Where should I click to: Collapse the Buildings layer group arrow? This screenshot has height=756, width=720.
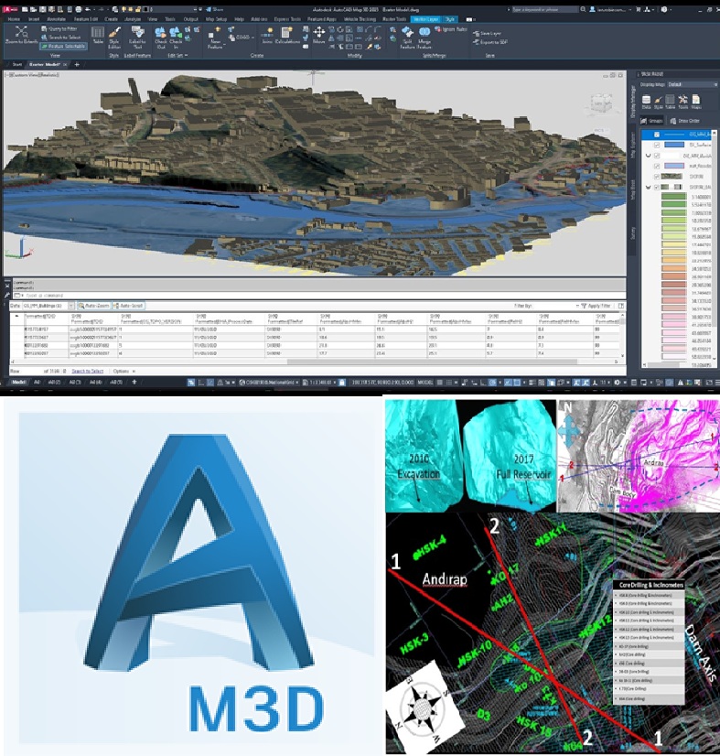pyautogui.click(x=649, y=156)
